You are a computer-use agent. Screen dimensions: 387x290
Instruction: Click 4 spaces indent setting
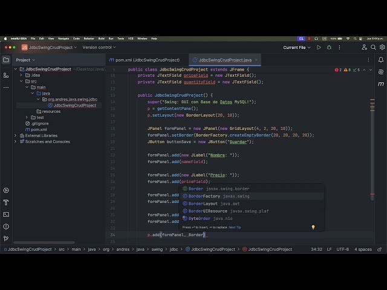click(363, 250)
